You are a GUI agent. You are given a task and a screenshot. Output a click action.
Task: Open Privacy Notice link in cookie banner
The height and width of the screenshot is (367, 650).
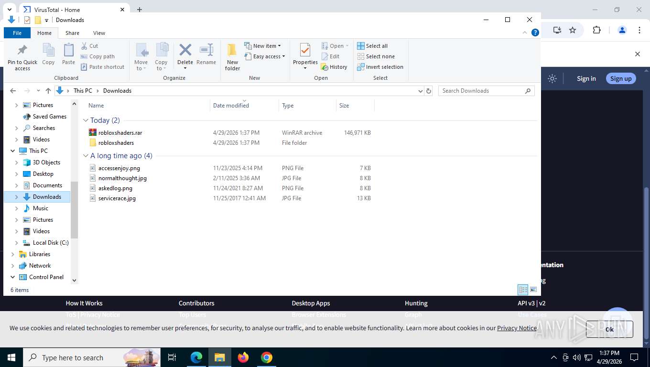tap(517, 328)
